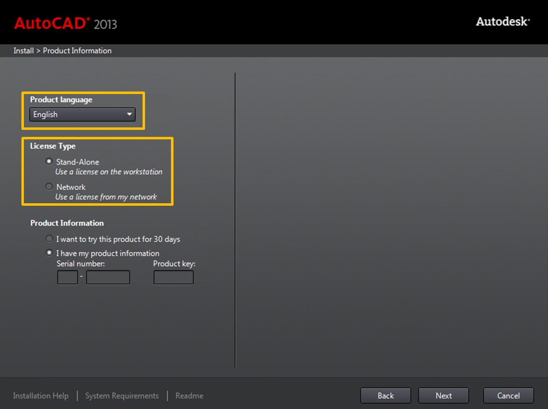The height and width of the screenshot is (409, 548).
Task: Choose the Network license option
Action: point(49,187)
